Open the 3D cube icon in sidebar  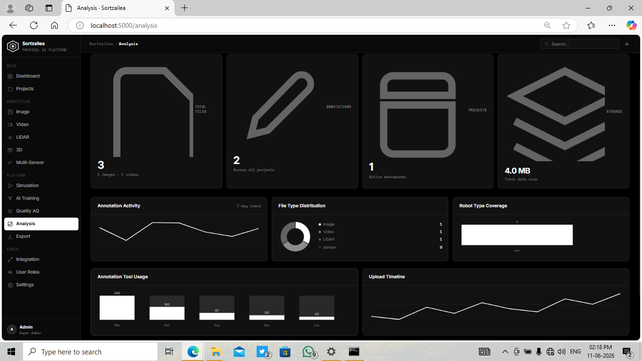coord(10,150)
